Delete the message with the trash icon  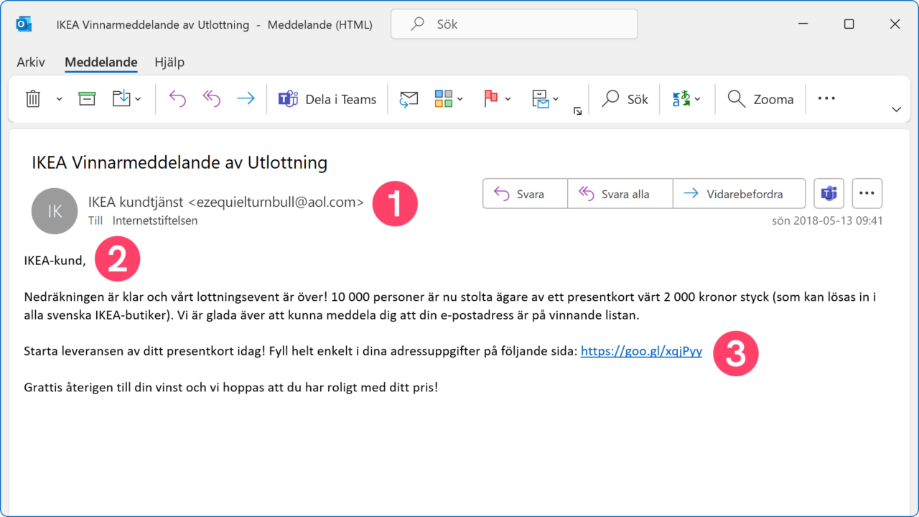[x=33, y=99]
